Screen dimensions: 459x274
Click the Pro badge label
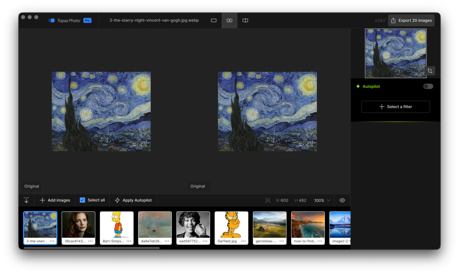pos(87,20)
